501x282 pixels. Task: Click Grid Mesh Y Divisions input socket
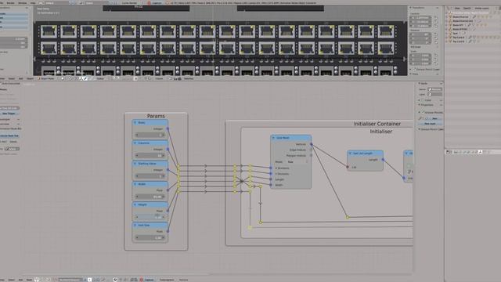pyautogui.click(x=271, y=174)
